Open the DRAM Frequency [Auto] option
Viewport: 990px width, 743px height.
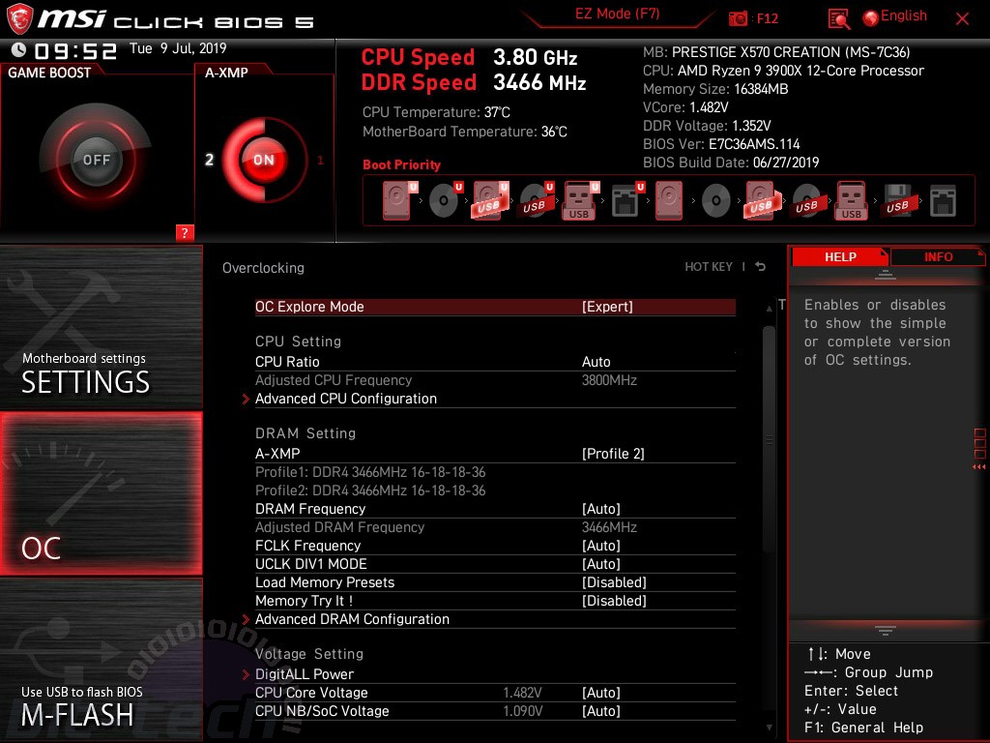[600, 509]
